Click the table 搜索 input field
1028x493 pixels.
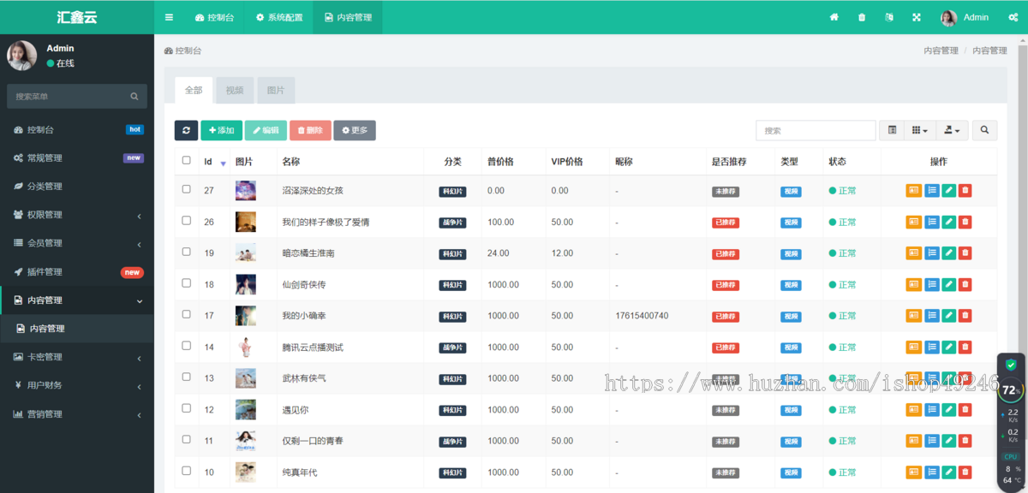[x=816, y=130]
